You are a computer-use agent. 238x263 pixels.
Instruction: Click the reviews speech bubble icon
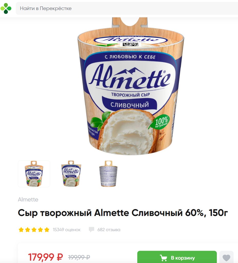click(x=91, y=230)
